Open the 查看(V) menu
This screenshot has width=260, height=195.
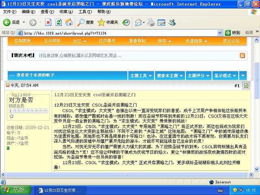pyautogui.click(x=44, y=12)
